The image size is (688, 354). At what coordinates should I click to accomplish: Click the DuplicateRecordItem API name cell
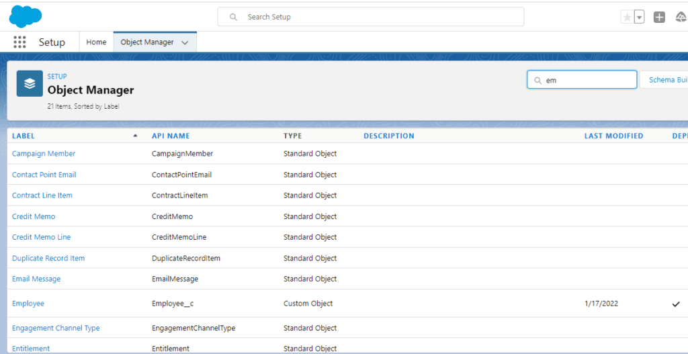pos(186,258)
